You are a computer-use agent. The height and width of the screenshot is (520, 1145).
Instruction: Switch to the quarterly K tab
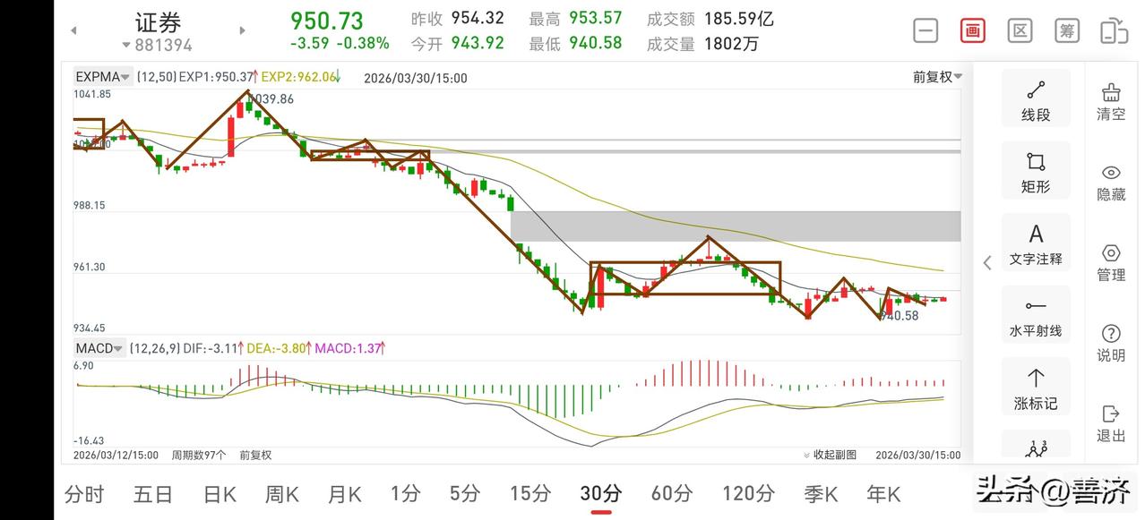click(x=820, y=493)
